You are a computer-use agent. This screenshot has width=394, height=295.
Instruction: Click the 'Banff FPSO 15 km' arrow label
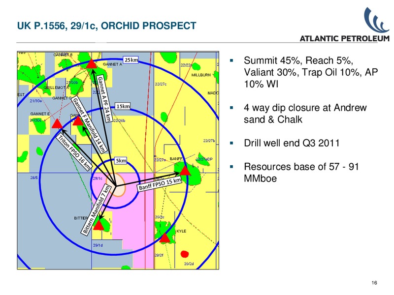click(160, 184)
